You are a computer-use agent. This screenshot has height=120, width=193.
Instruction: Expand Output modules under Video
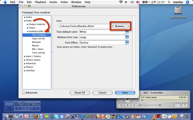click(x=28, y=24)
